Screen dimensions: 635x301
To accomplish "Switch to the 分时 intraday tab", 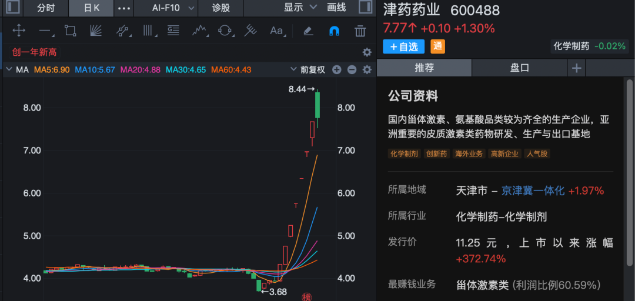I will pyautogui.click(x=45, y=8).
